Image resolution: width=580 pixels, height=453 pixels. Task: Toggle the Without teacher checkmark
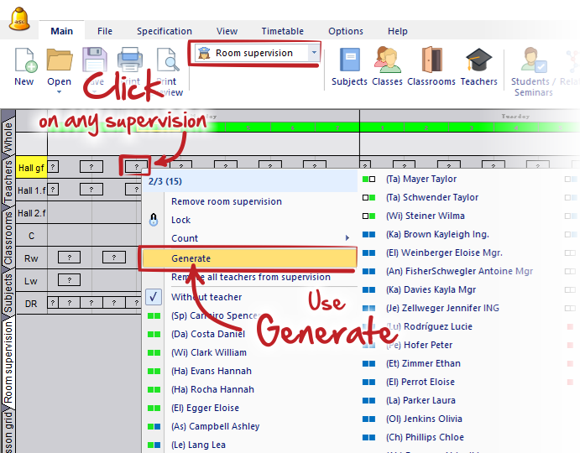(154, 297)
